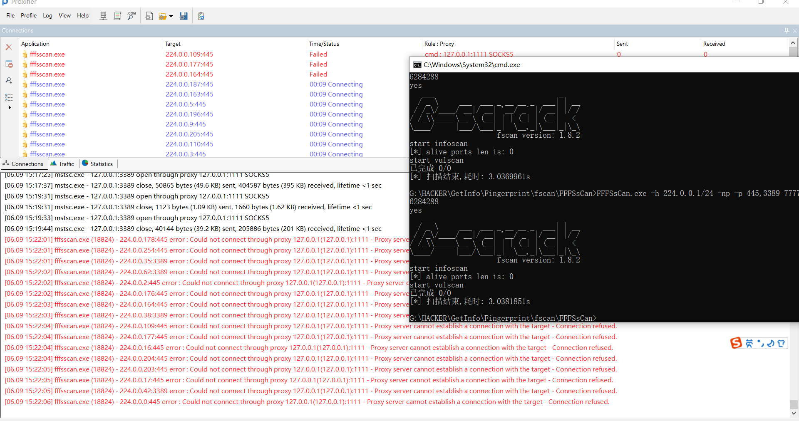Viewport: 799px width, 421px height.
Task: Switch to the Statistics tab
Action: 98,164
